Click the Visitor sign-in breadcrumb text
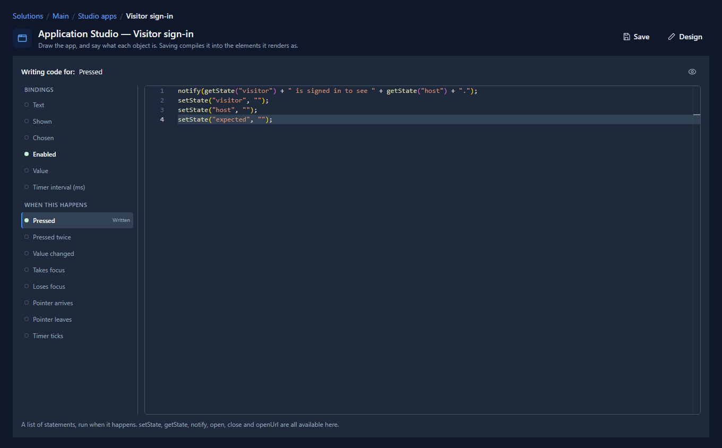Screen dimensions: 722x448 point(149,16)
